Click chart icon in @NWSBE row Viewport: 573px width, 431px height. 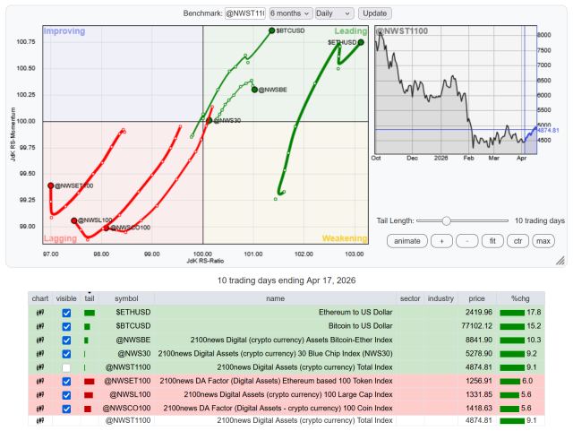[x=40, y=340]
